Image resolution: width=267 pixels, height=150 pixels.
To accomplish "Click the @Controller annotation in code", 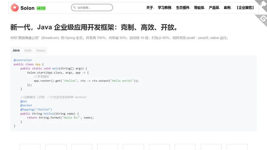I will click(x=23, y=60).
